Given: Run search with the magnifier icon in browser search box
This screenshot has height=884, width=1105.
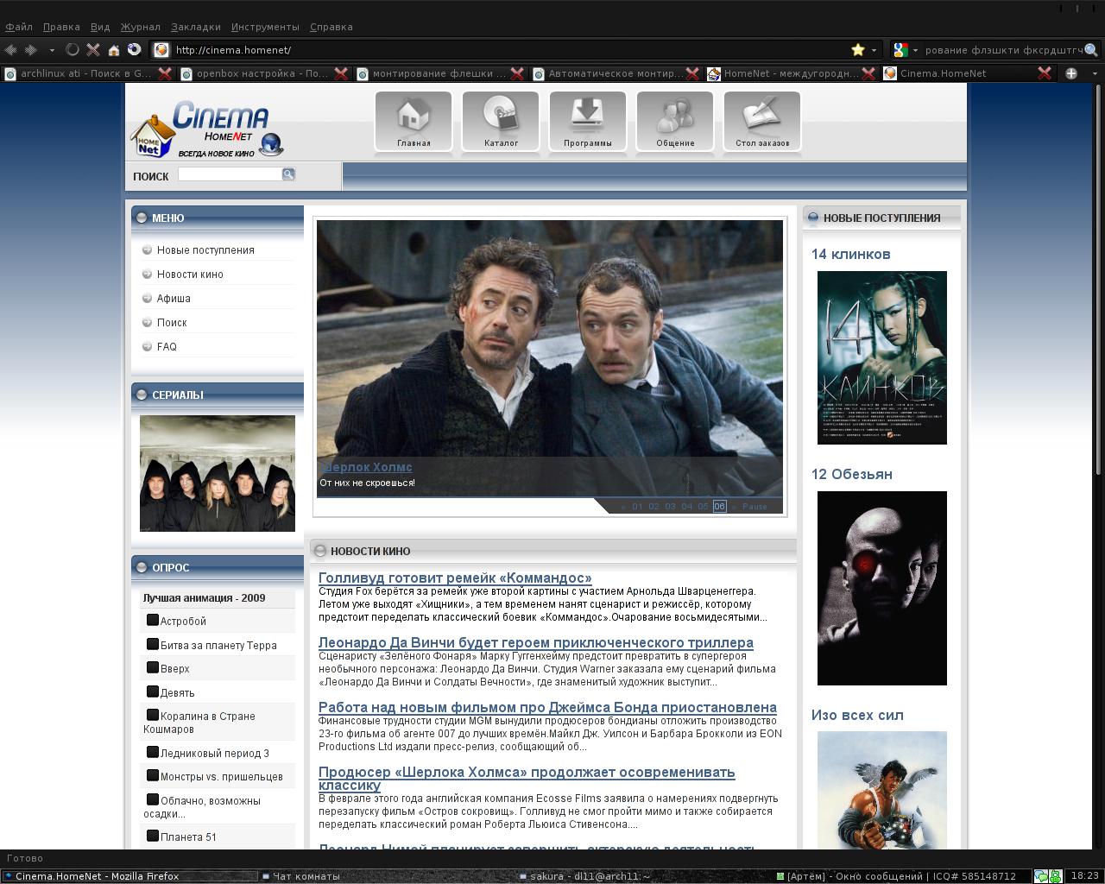Looking at the screenshot, I should (x=1091, y=50).
